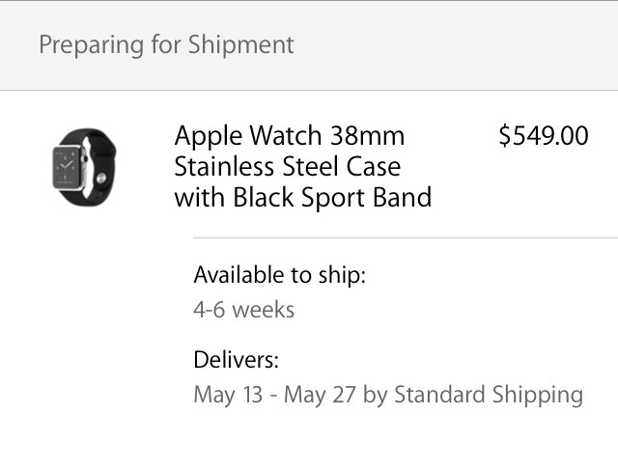The height and width of the screenshot is (469, 618).
Task: Select the "Available to ship:" label
Action: click(x=280, y=275)
